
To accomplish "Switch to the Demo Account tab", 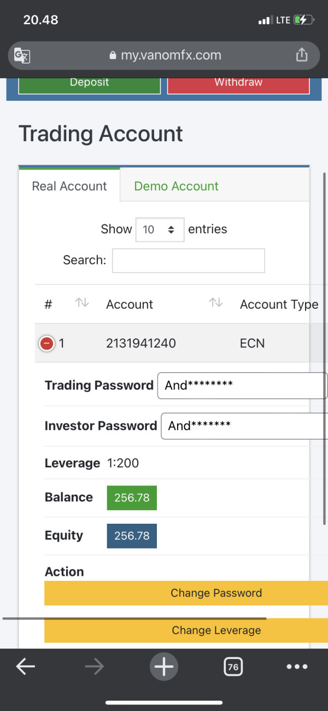I will click(176, 186).
